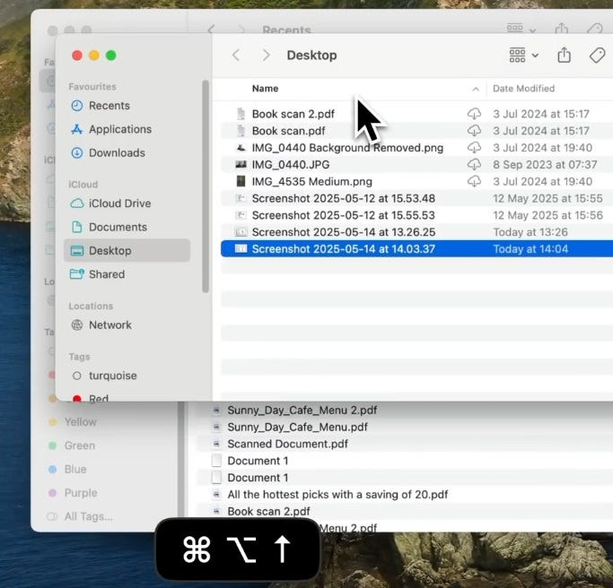Click the sidebar scrollbar in Desktop window
This screenshot has height=588, width=613.
click(x=206, y=186)
